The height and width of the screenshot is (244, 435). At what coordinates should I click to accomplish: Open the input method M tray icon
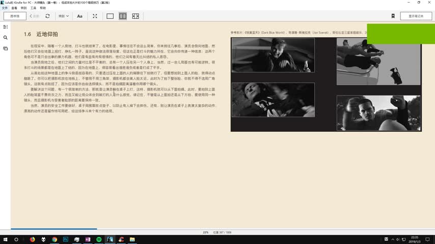pos(386,239)
